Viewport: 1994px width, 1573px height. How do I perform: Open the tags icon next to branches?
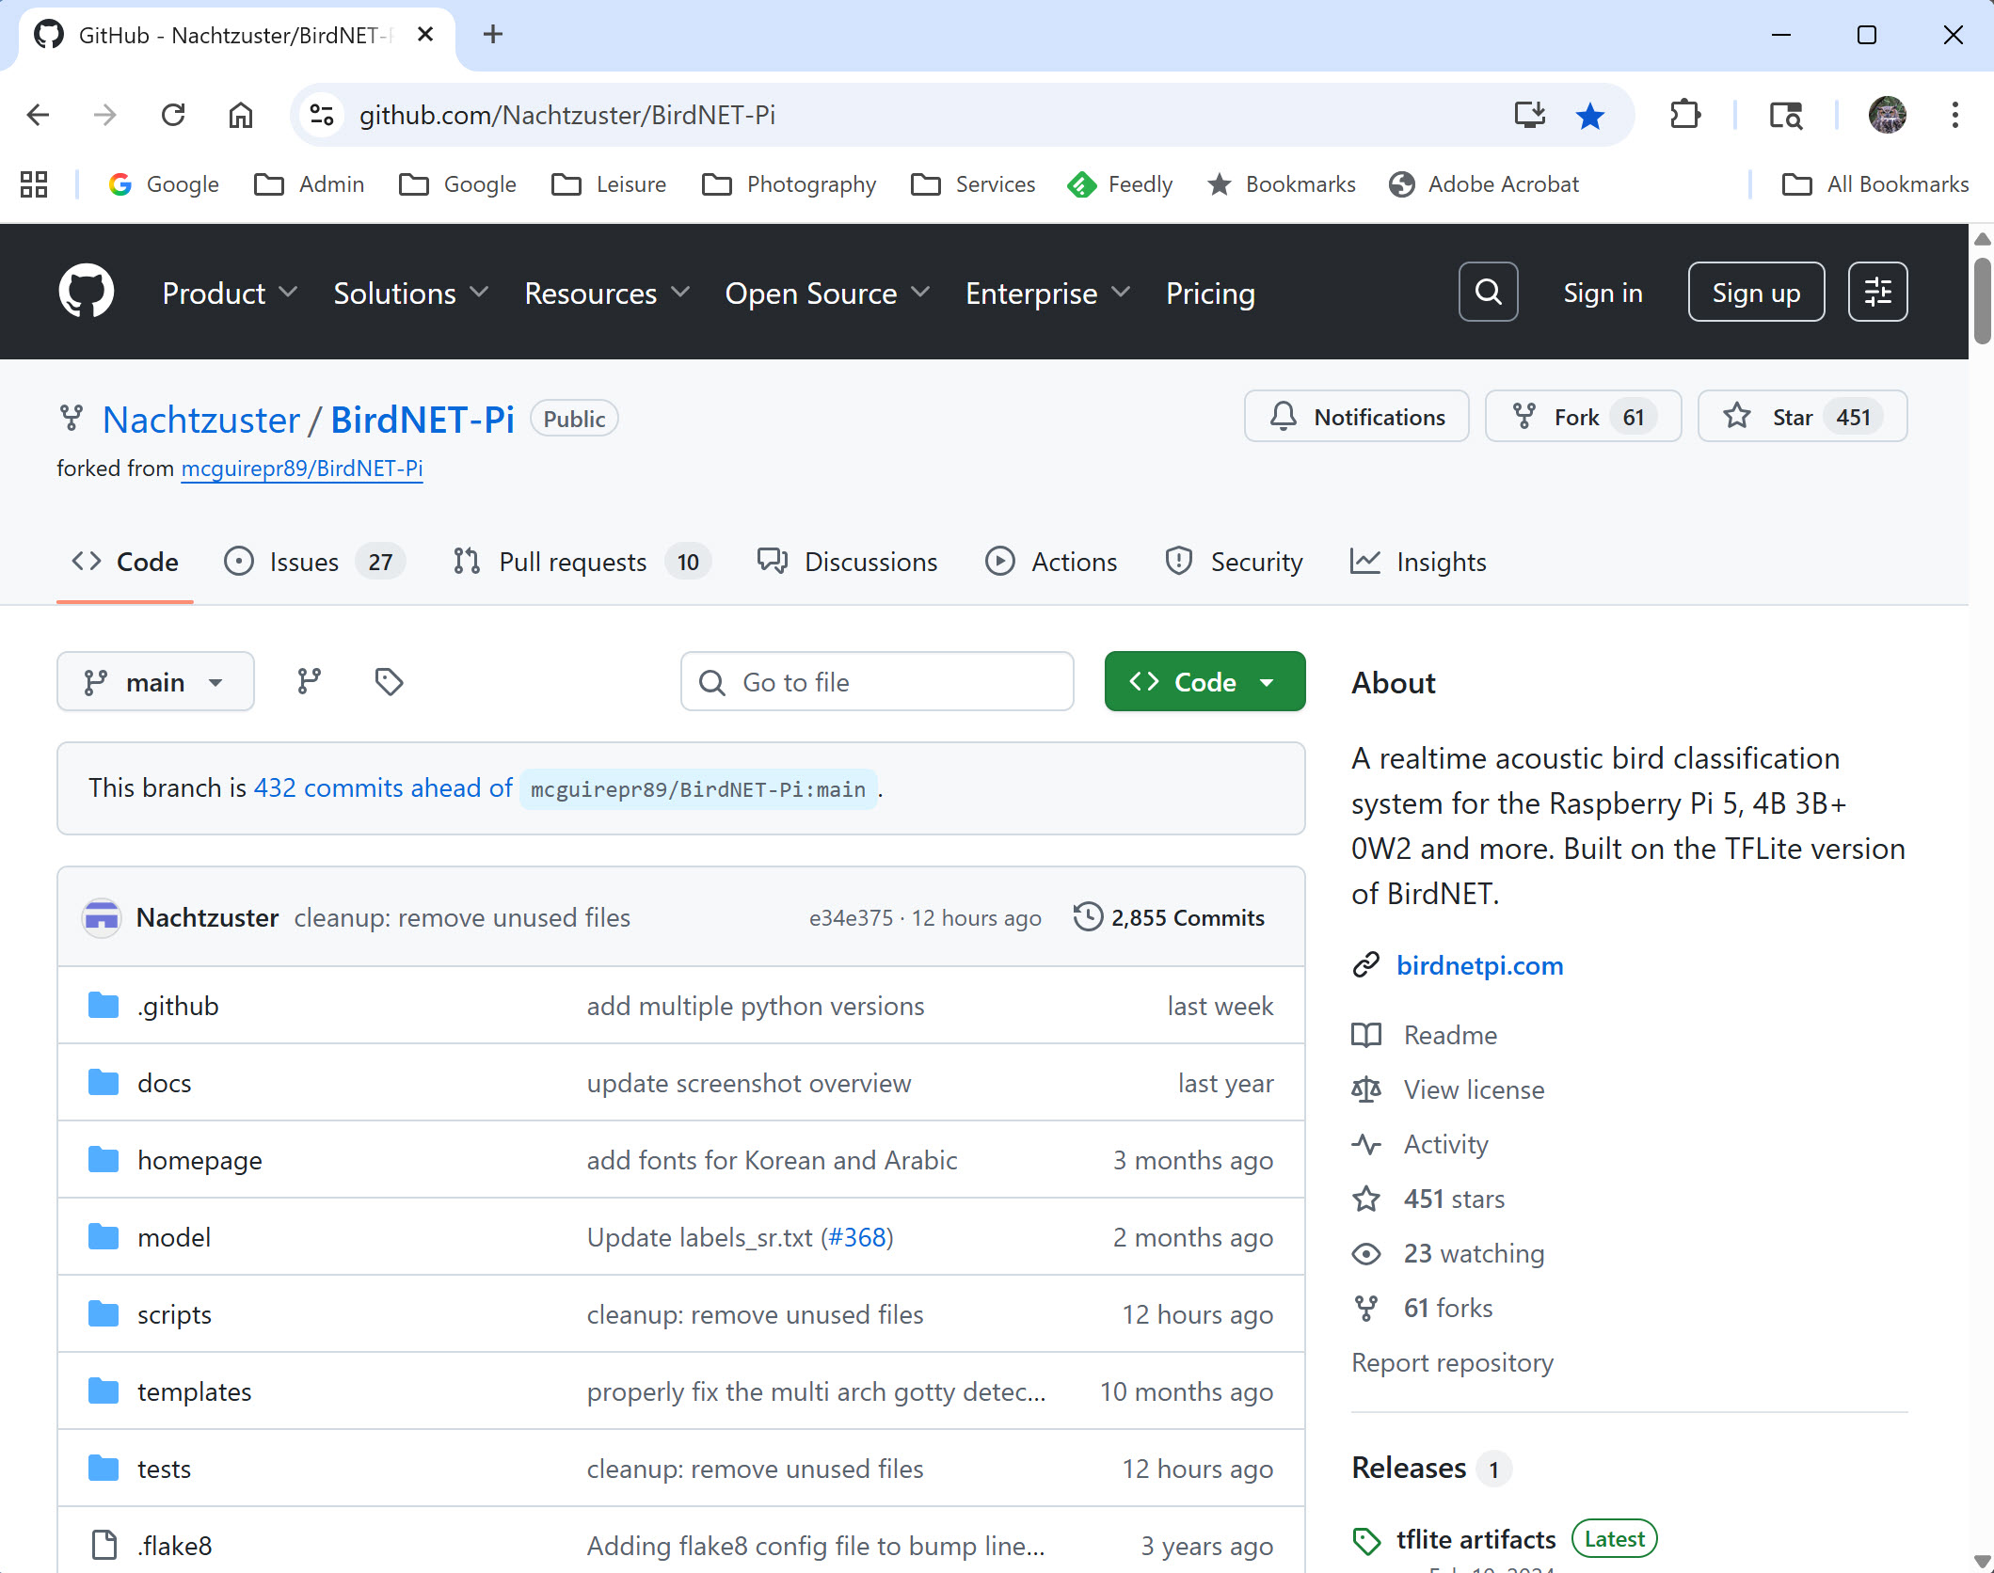pyautogui.click(x=389, y=681)
